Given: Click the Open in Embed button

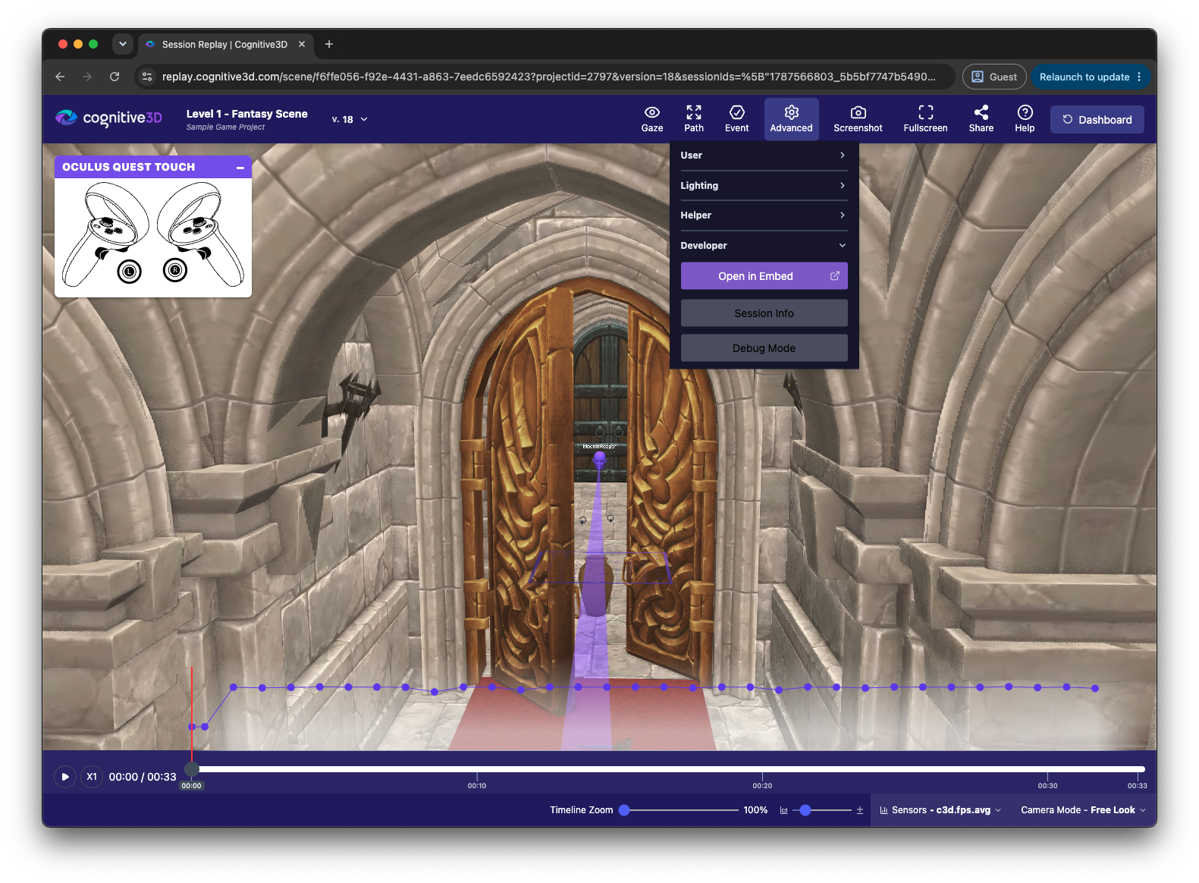Looking at the screenshot, I should click(764, 276).
